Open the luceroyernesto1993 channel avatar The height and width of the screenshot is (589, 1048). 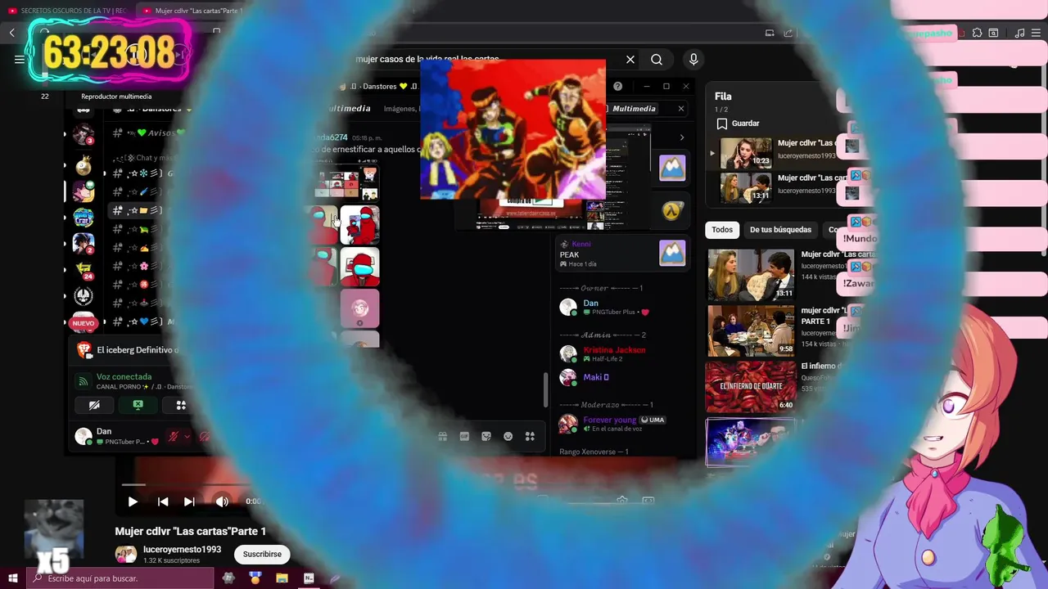(x=125, y=555)
